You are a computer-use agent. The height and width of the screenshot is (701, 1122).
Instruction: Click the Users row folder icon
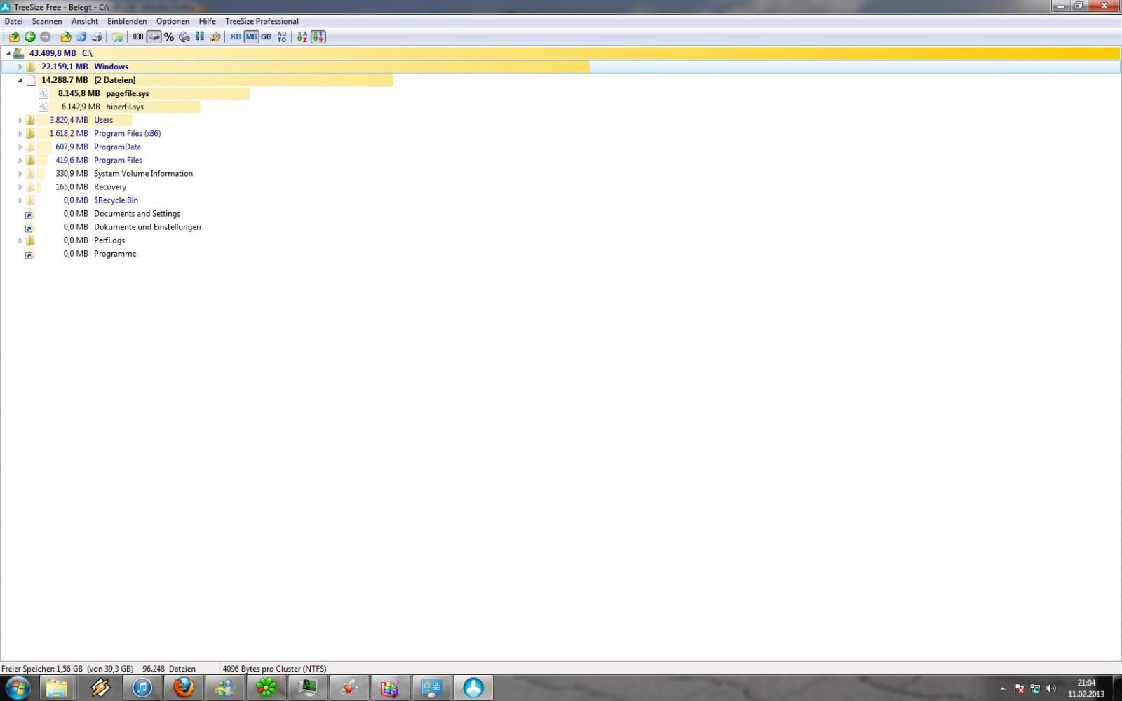[x=31, y=120]
